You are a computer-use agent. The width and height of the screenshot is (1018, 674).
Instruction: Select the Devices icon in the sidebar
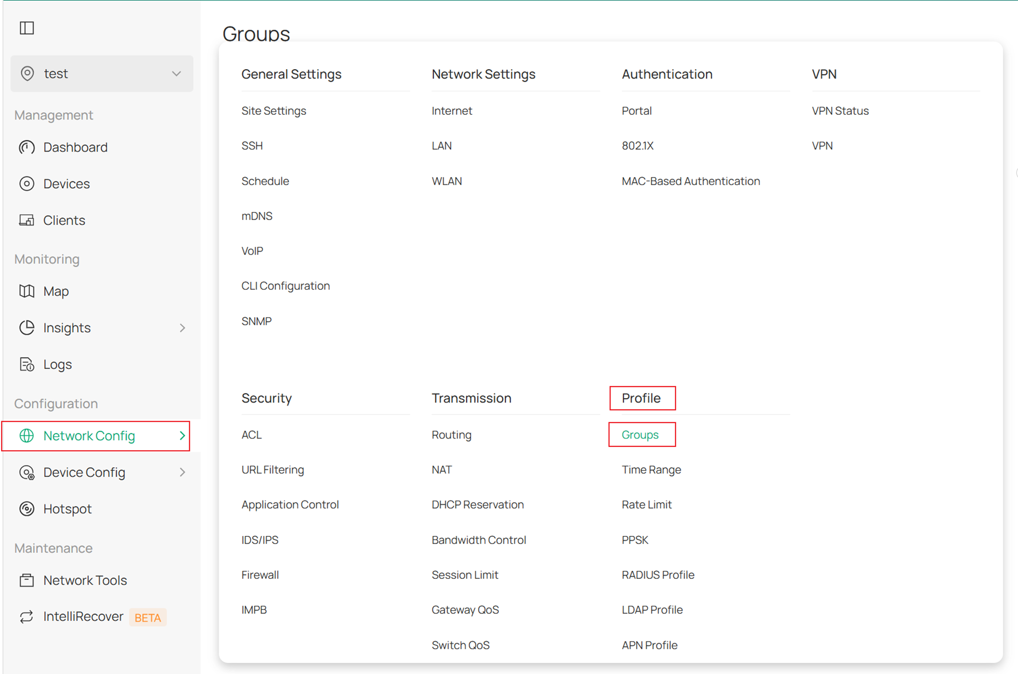pyautogui.click(x=27, y=183)
